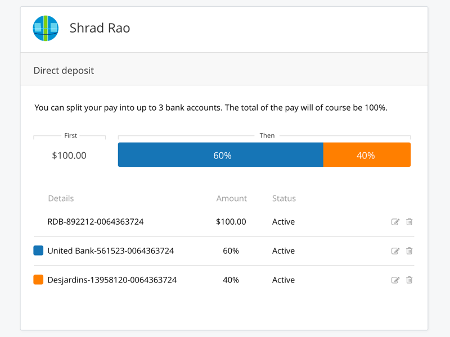
Task: Click the 60% blue bar segment
Action: pos(220,154)
